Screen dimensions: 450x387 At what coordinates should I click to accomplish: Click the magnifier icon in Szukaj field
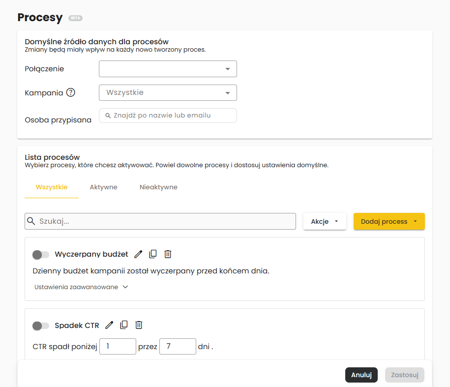pyautogui.click(x=31, y=221)
